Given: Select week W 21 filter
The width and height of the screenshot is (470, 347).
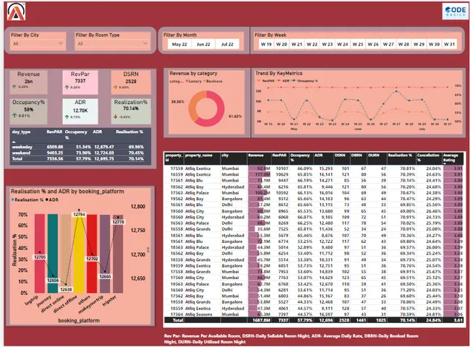Looking at the screenshot, I should pos(296,44).
